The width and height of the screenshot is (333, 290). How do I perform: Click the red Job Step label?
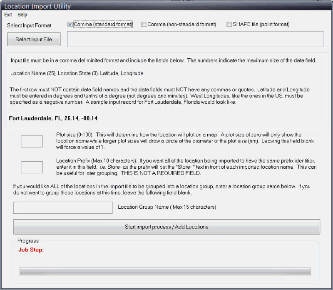click(x=31, y=250)
